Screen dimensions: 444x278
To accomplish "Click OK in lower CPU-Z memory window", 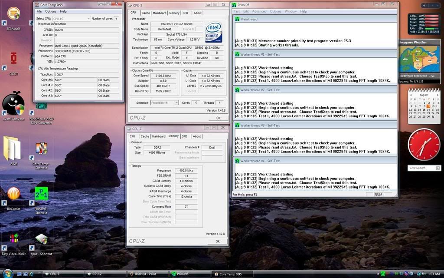I will (x=218, y=242).
